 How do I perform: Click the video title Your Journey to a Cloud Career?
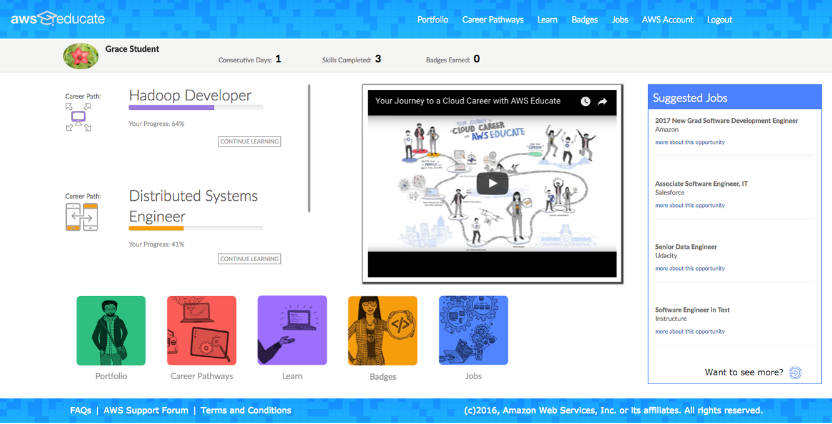[467, 100]
